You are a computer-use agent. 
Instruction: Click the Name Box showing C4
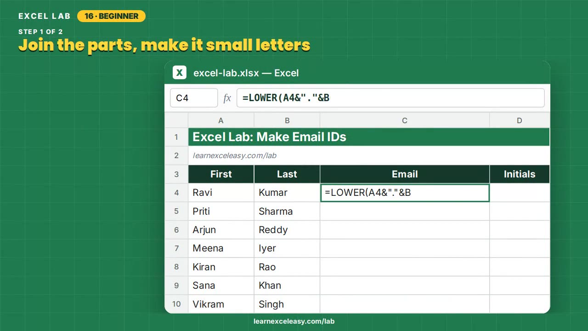pyautogui.click(x=194, y=98)
